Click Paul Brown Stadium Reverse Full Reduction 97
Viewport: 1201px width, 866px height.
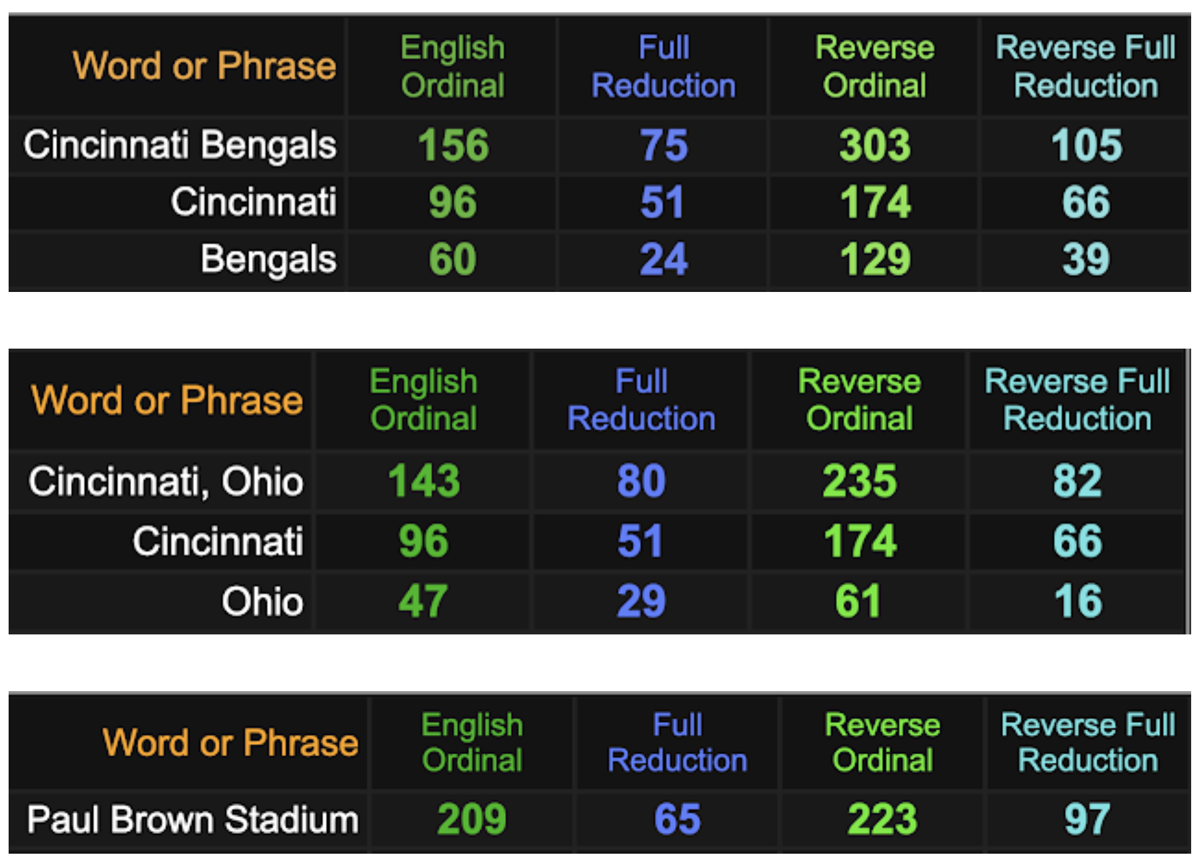pos(1087,820)
